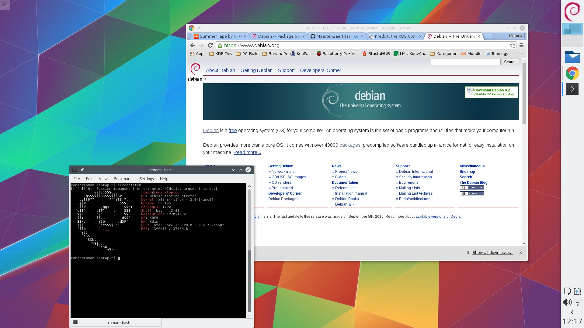Open the Bookmarks menu in Konsole

click(x=123, y=179)
